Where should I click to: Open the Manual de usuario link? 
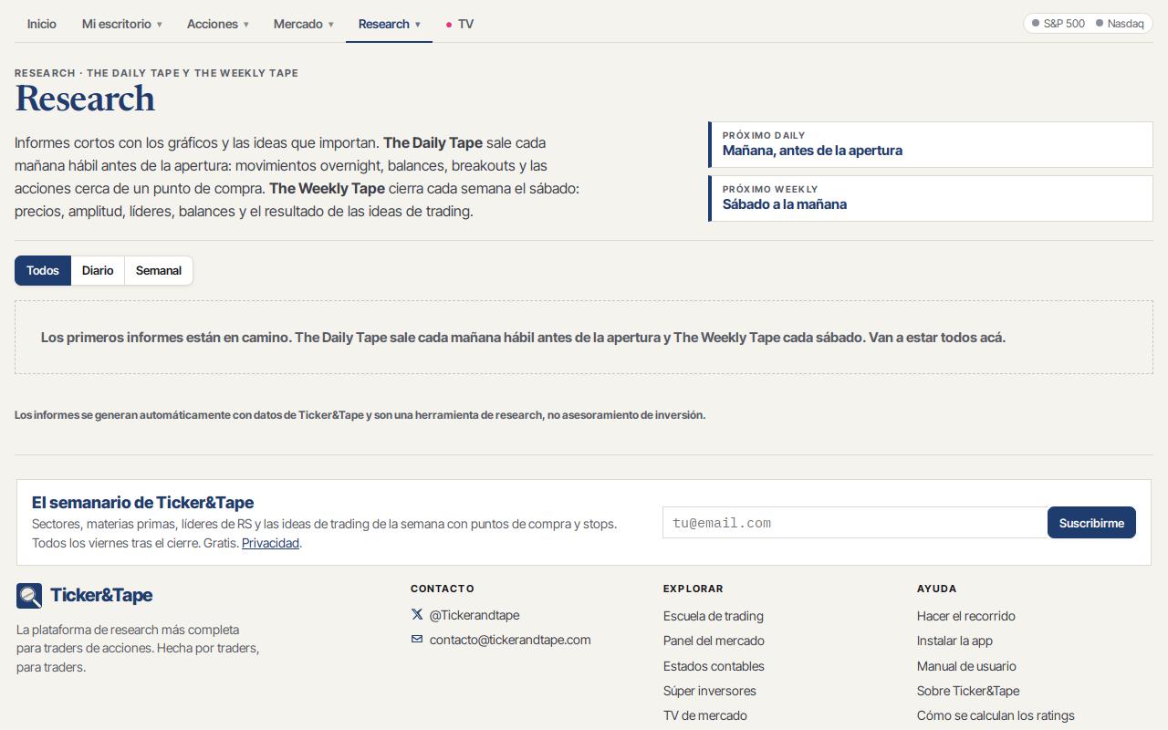click(x=966, y=666)
